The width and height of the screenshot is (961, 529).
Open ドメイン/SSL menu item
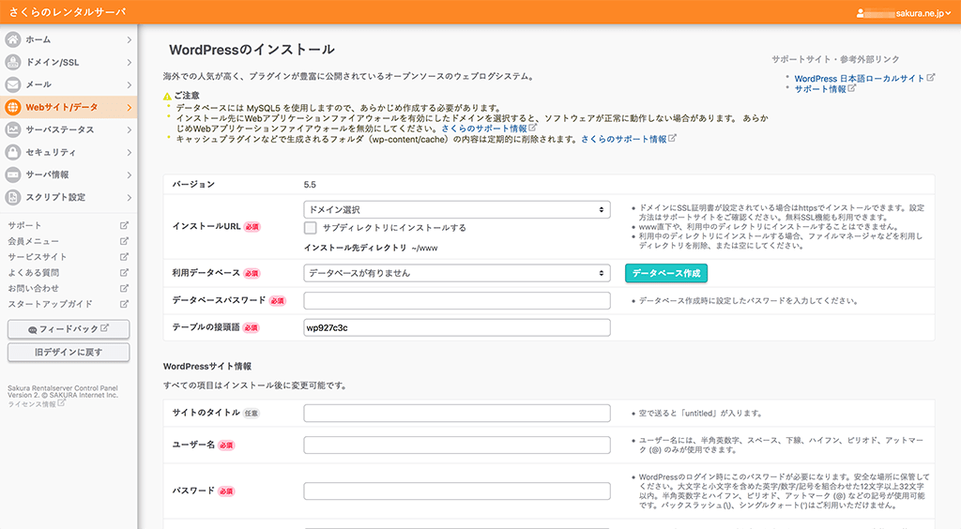(x=69, y=62)
